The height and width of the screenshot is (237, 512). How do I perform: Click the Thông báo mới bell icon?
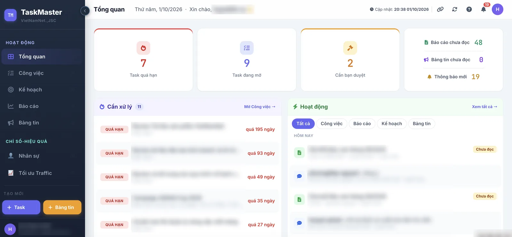pyautogui.click(x=429, y=77)
